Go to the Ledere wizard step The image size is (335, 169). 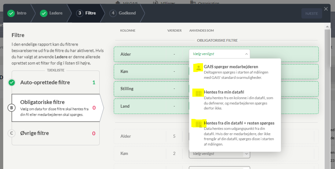point(51,13)
